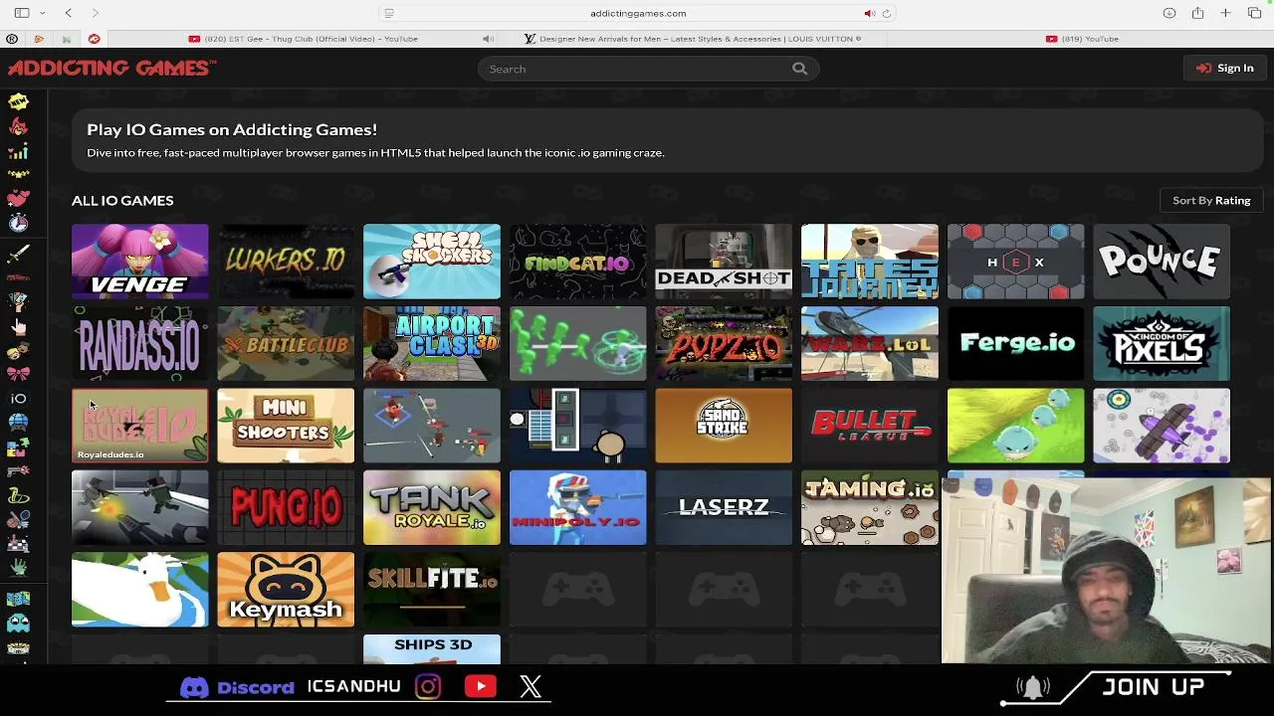Open the top charts bar-graph category
1274x716 pixels.
pyautogui.click(x=18, y=151)
